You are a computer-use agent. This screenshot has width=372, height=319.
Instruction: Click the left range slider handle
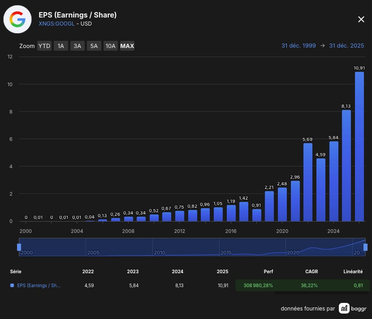click(19, 247)
